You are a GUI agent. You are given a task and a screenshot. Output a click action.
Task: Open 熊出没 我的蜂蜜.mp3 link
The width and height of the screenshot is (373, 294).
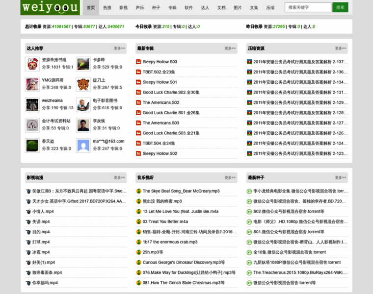pos(162,201)
